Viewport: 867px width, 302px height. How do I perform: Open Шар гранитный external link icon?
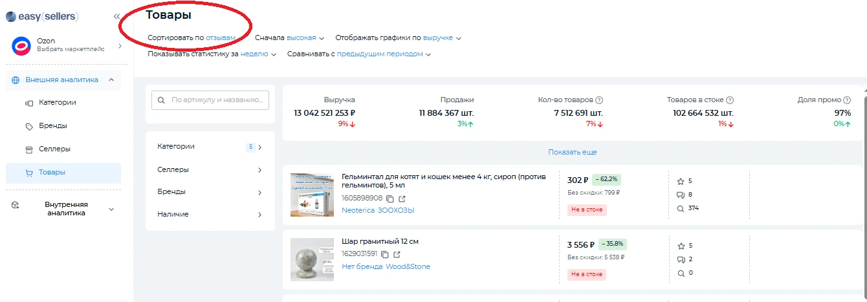click(x=397, y=254)
